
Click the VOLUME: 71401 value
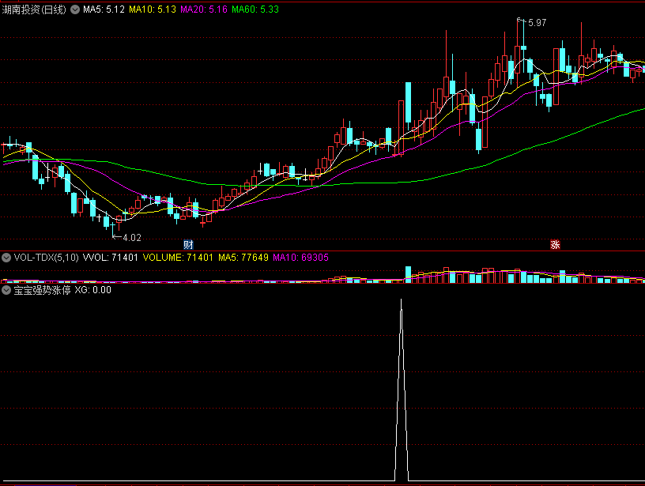click(178, 258)
